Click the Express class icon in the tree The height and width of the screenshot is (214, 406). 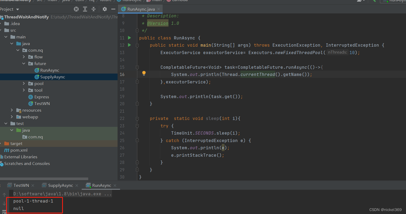point(31,97)
